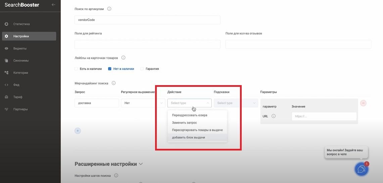Screen dimensions: 383x183
Task: Click the back arrow beside SearchBooster logo
Action: [53, 5]
